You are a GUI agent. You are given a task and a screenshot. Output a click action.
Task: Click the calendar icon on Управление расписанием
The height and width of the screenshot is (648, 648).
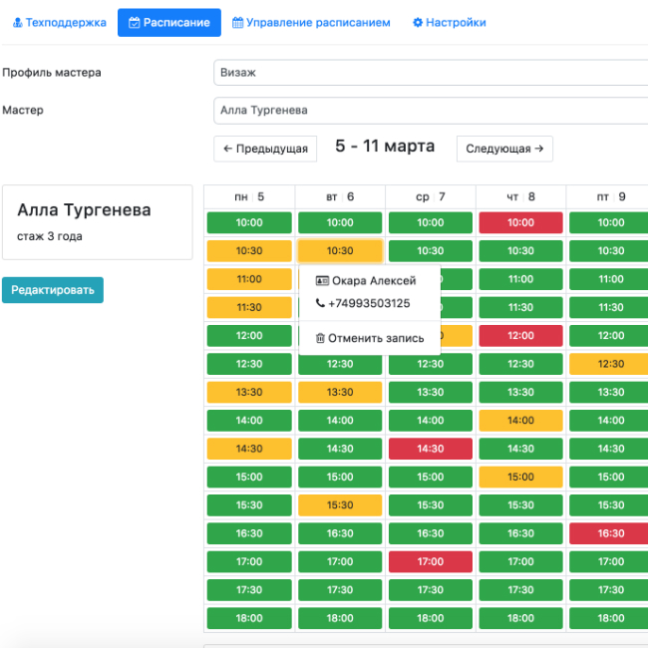click(x=238, y=22)
